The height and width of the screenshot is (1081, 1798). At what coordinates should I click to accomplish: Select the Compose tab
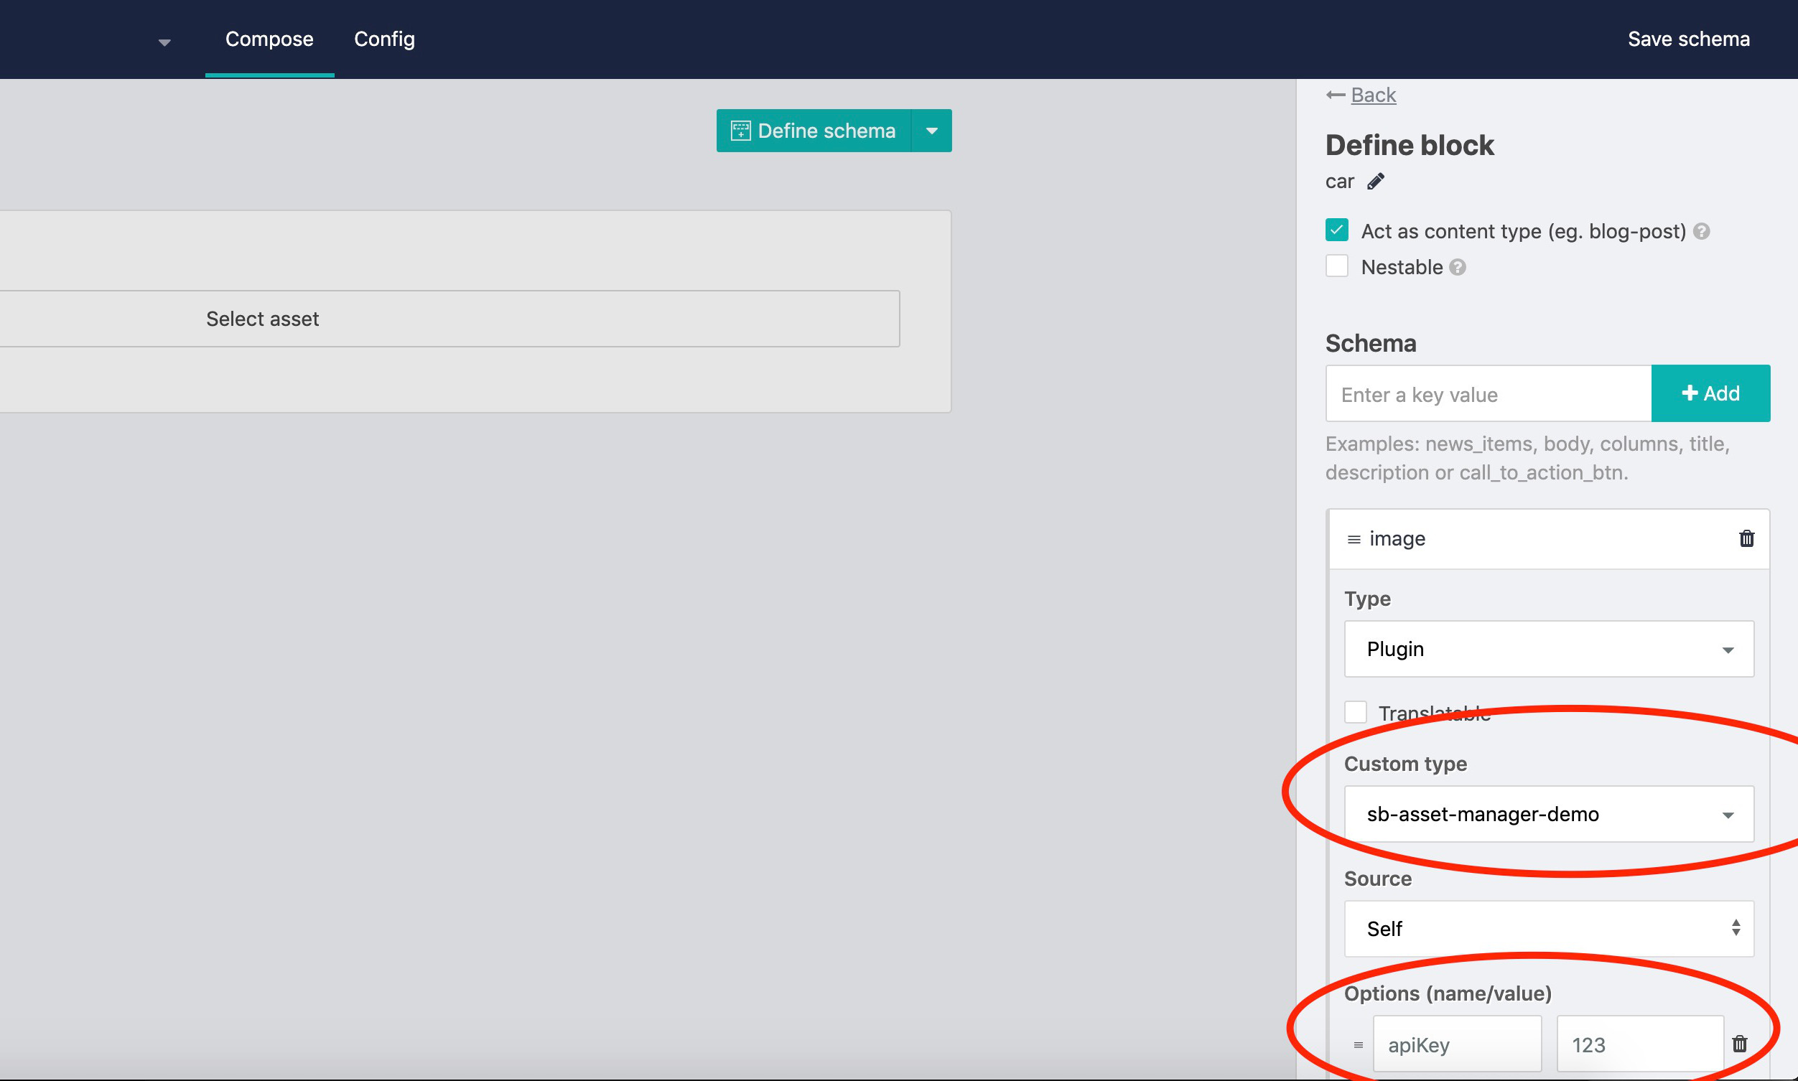(269, 39)
